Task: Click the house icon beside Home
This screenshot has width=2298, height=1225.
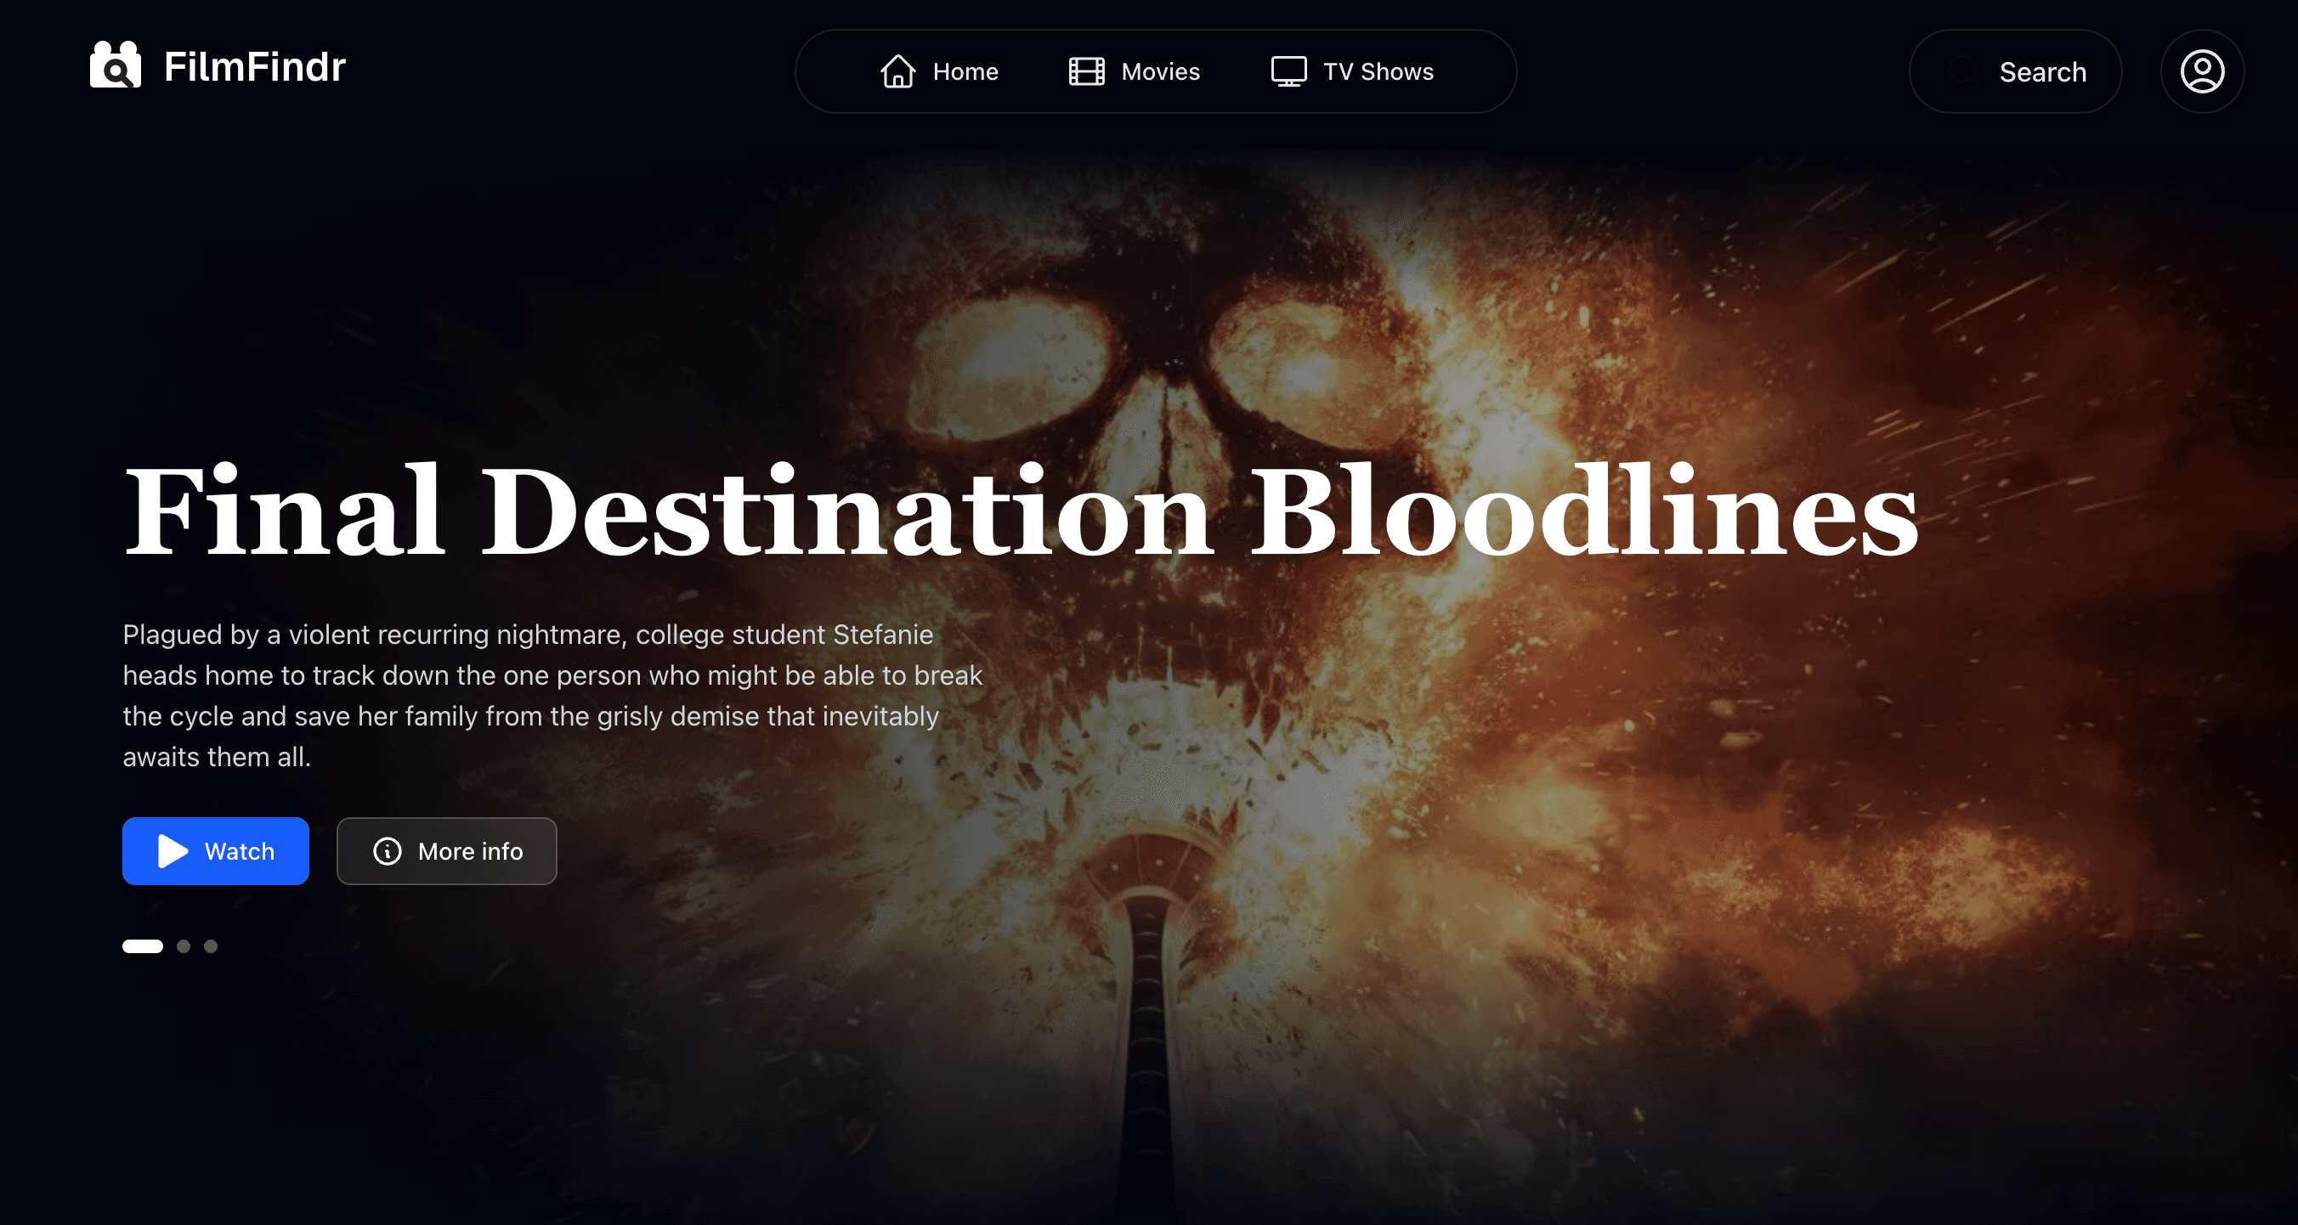Action: 897,71
